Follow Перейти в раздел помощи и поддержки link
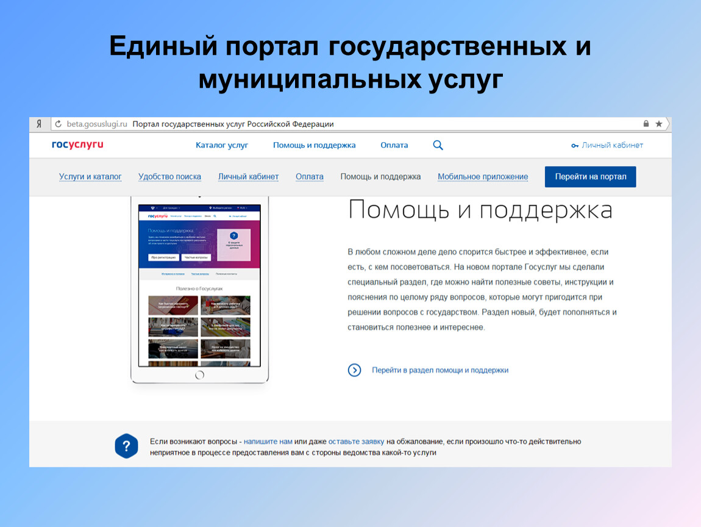This screenshot has width=701, height=527. pos(439,370)
